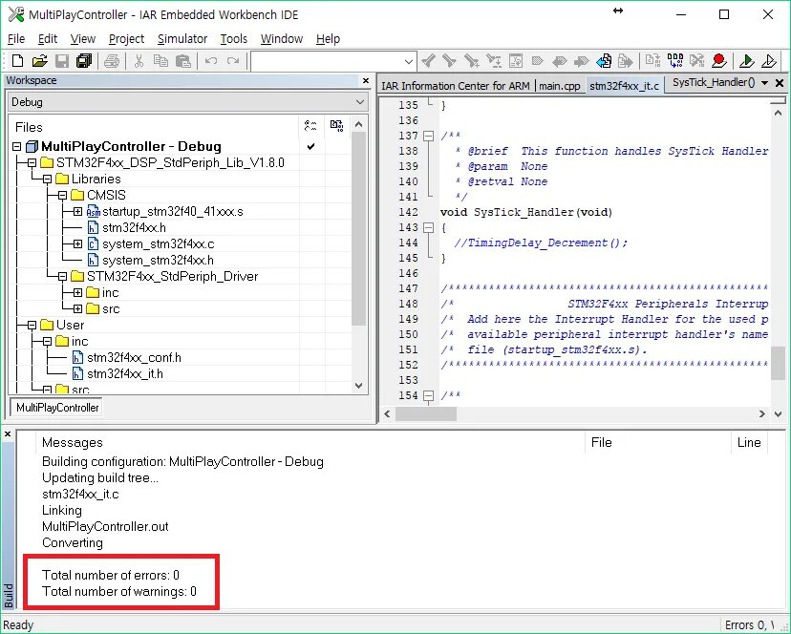
Task: Collapse code fold at line 143
Action: point(428,227)
